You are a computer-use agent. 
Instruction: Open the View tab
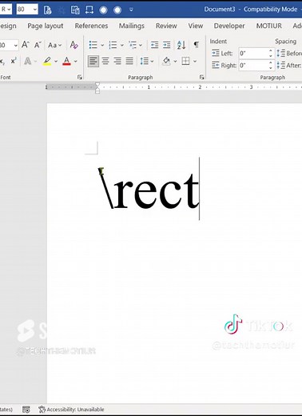click(196, 26)
